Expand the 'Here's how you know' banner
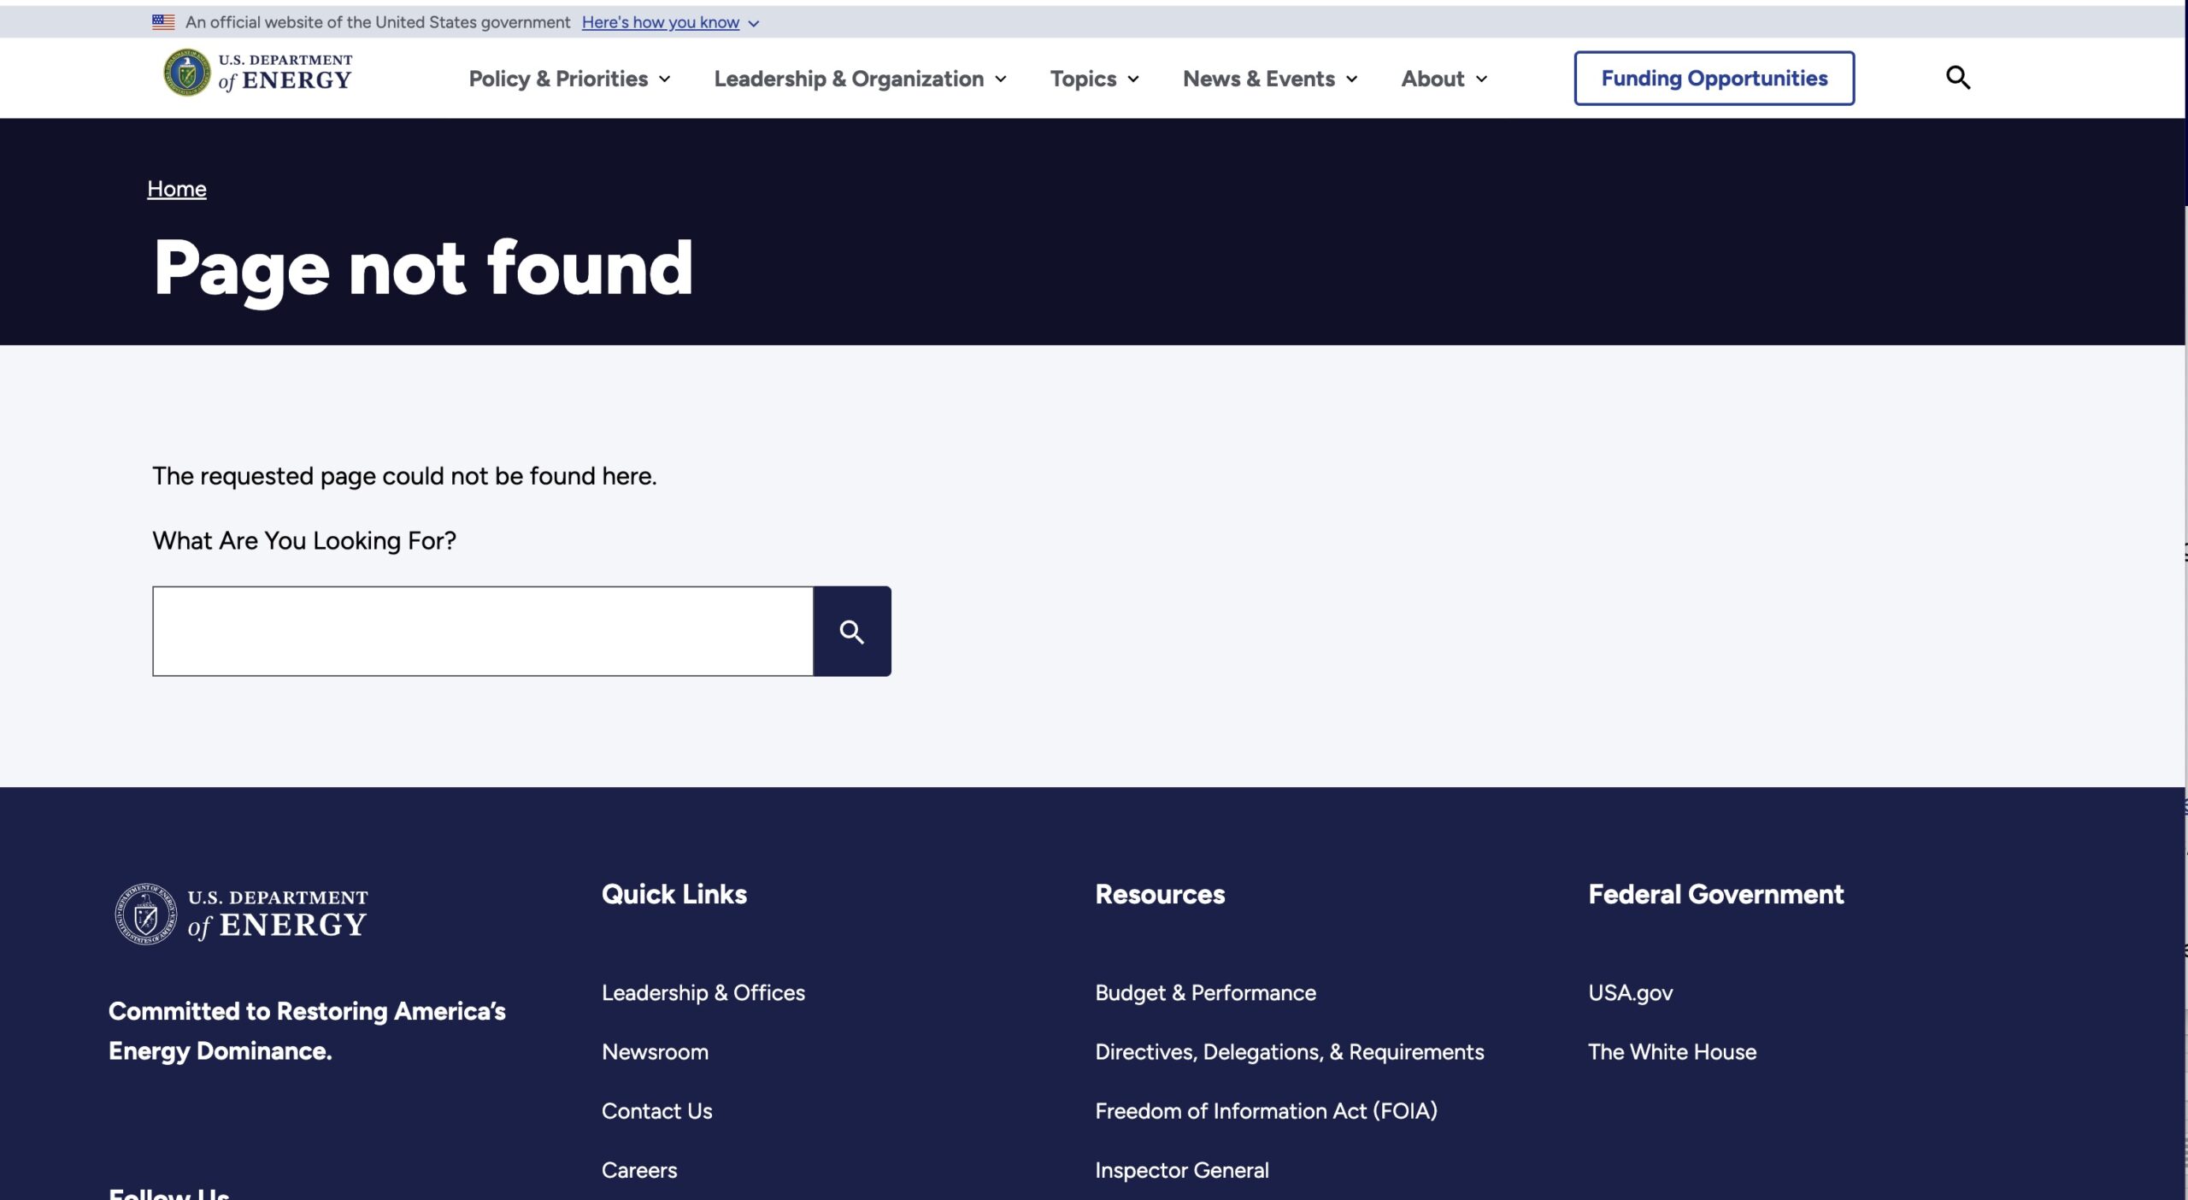This screenshot has width=2188, height=1200. point(671,22)
